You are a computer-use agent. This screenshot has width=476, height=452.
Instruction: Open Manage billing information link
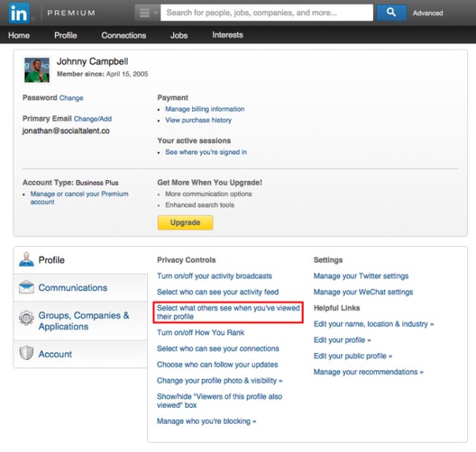(x=205, y=109)
